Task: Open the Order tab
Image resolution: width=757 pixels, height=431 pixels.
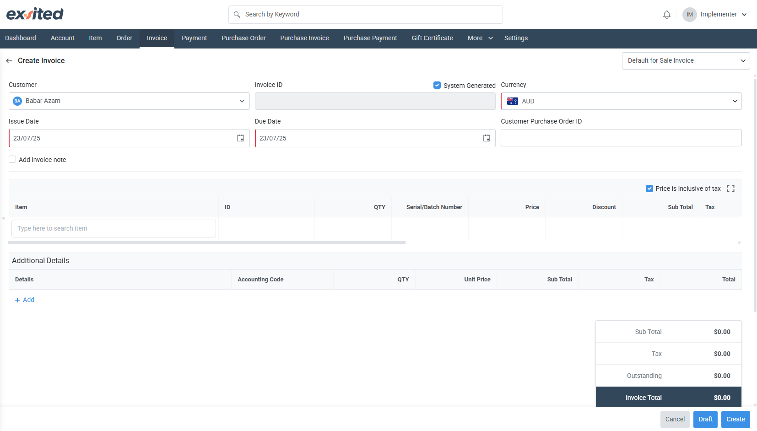Action: (124, 38)
